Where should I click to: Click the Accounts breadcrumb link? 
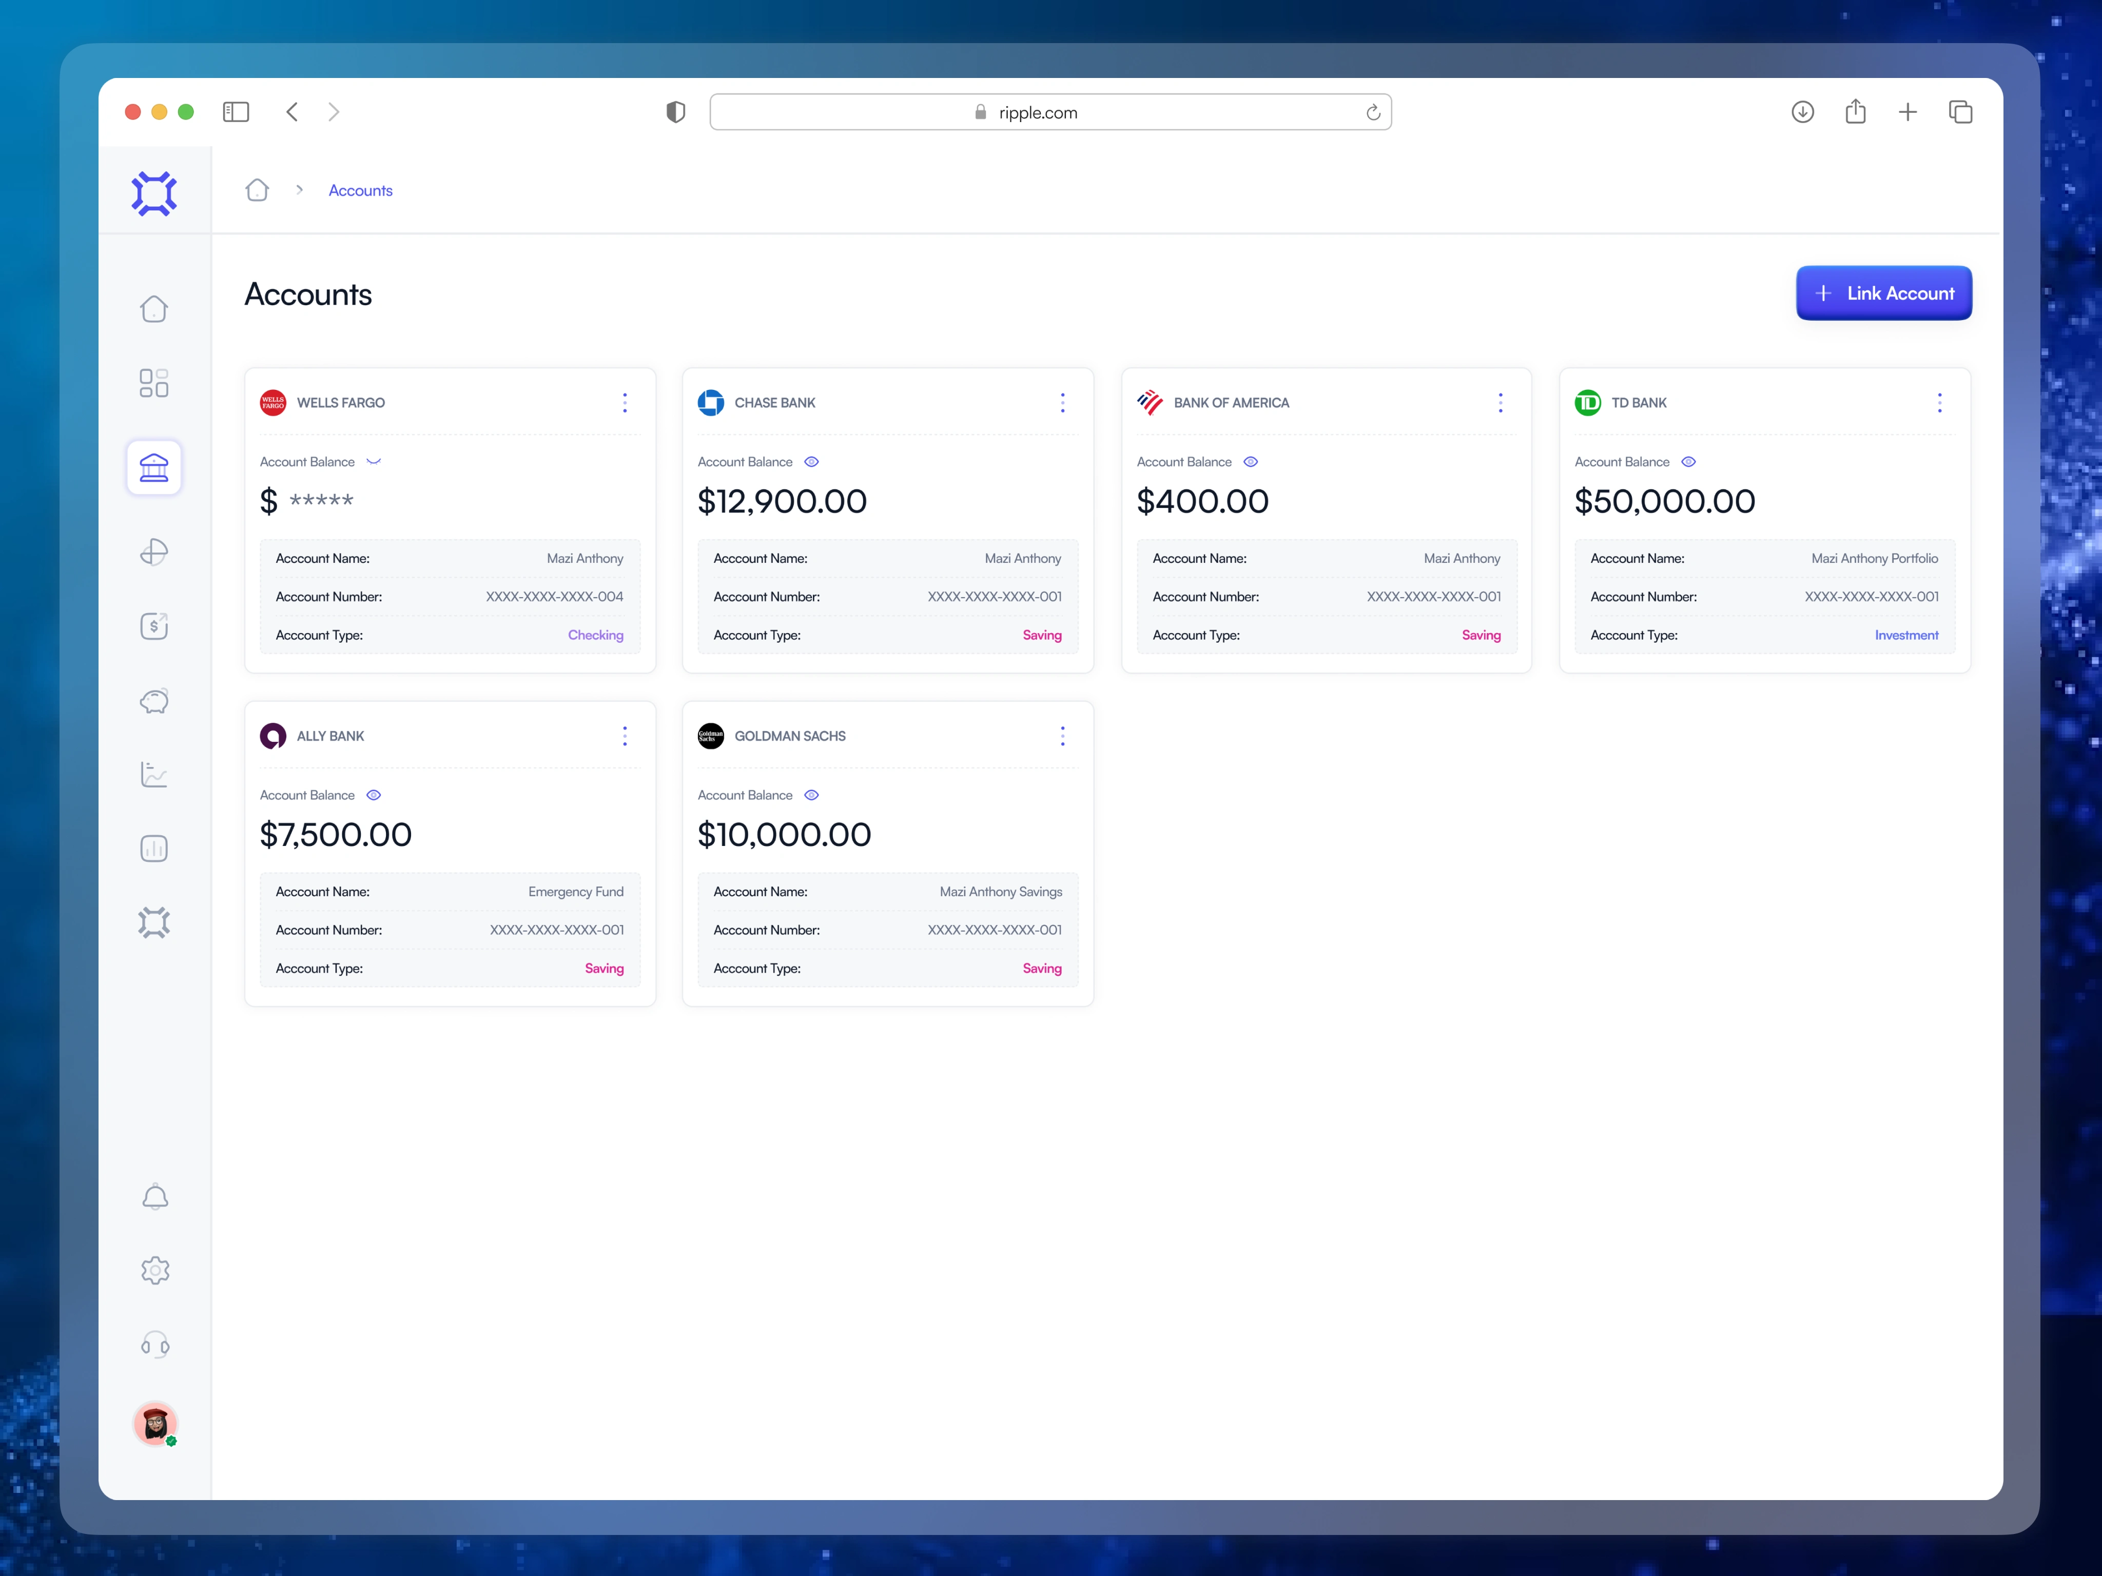(360, 190)
